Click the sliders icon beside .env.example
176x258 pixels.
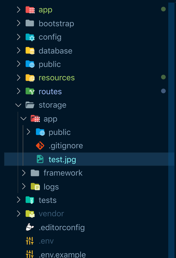[30, 254]
